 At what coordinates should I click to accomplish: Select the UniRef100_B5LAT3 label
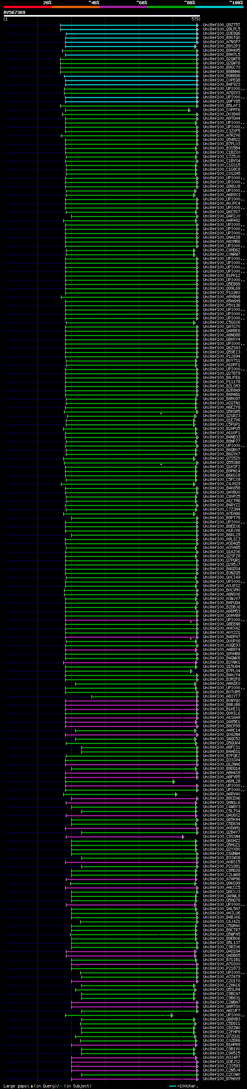[x=222, y=106]
